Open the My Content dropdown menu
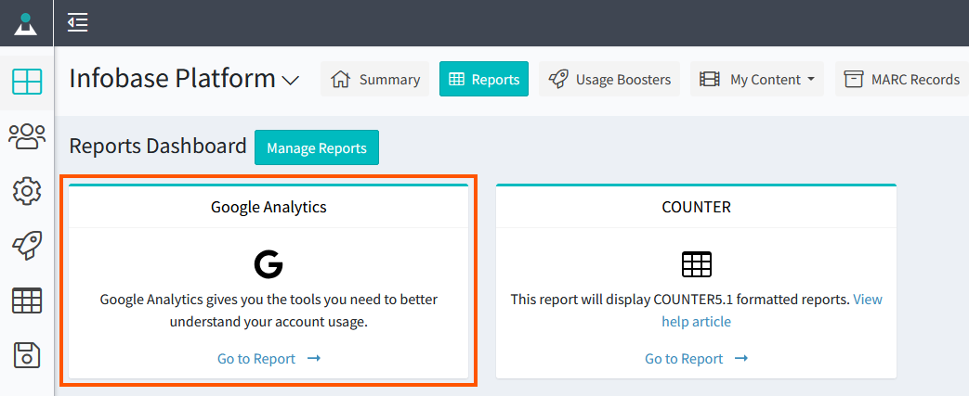Viewport: 969px width, 396px height. point(757,79)
